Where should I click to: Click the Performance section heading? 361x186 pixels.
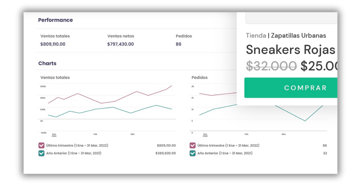[55, 20]
